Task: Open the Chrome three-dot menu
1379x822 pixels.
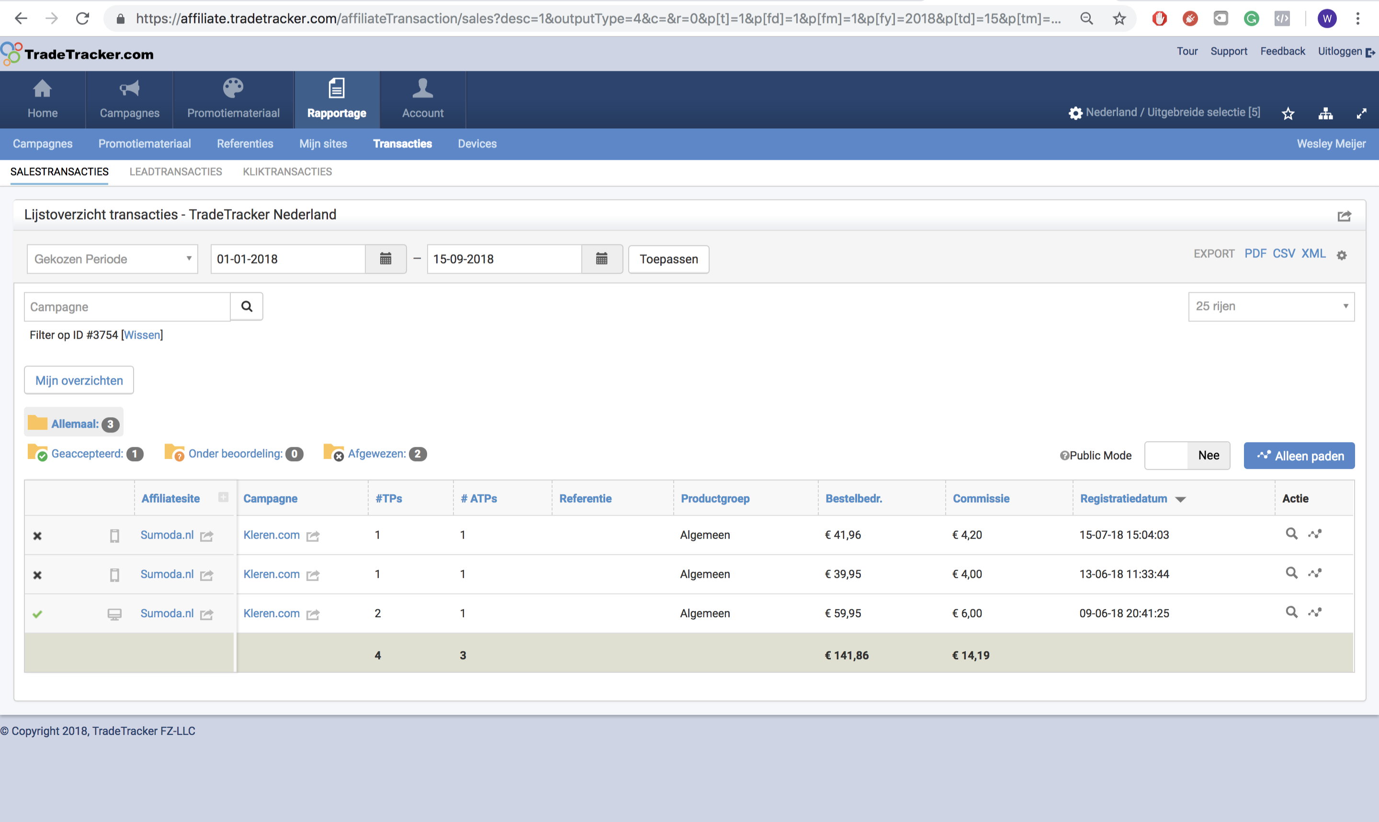Action: 1358,18
